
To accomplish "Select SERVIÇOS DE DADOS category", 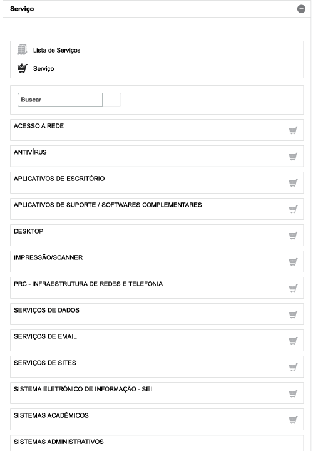I will [x=156, y=314].
